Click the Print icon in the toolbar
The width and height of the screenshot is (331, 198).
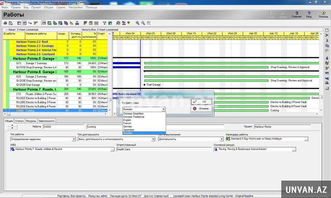5,23
